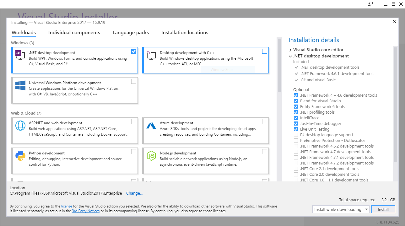Click the feedback icon in title bar
Viewport: 405px width, 226px height.
[x=370, y=4]
